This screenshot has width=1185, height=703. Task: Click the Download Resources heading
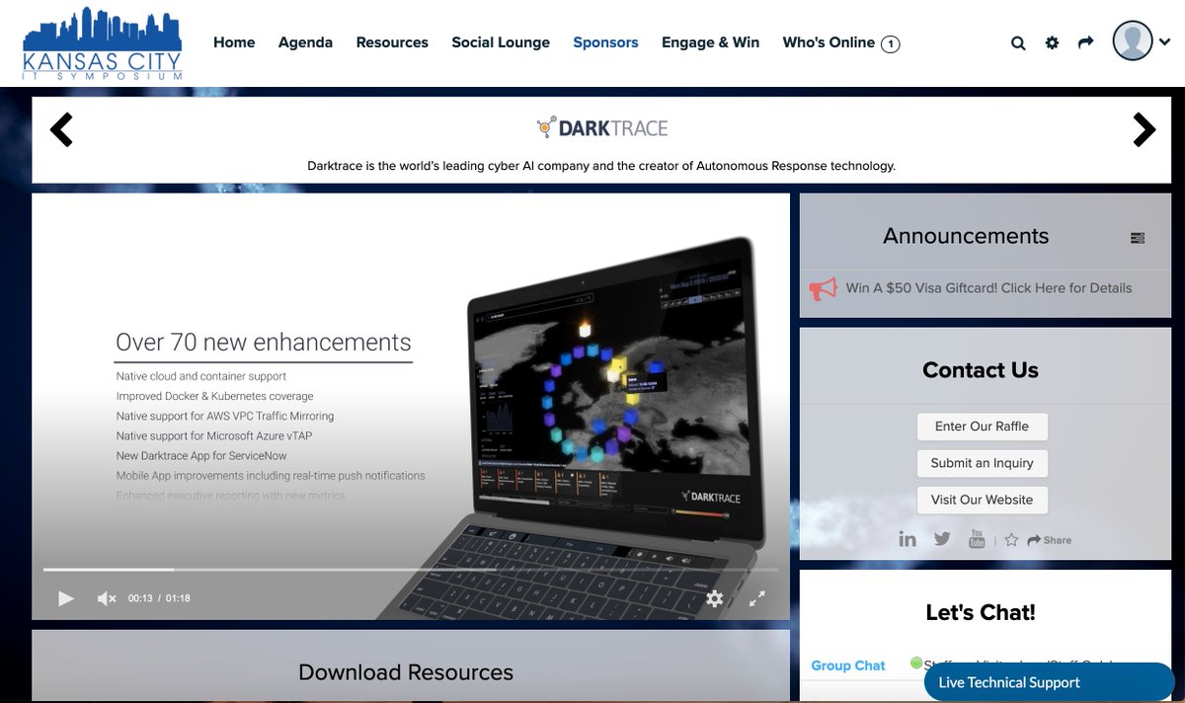406,672
